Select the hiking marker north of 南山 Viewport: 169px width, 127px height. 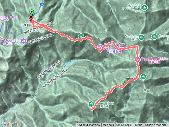pos(143,77)
